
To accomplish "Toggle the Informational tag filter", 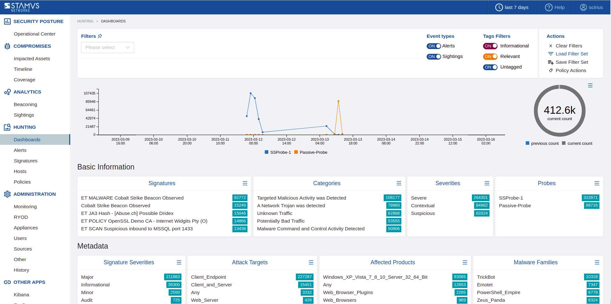I will (x=490, y=46).
